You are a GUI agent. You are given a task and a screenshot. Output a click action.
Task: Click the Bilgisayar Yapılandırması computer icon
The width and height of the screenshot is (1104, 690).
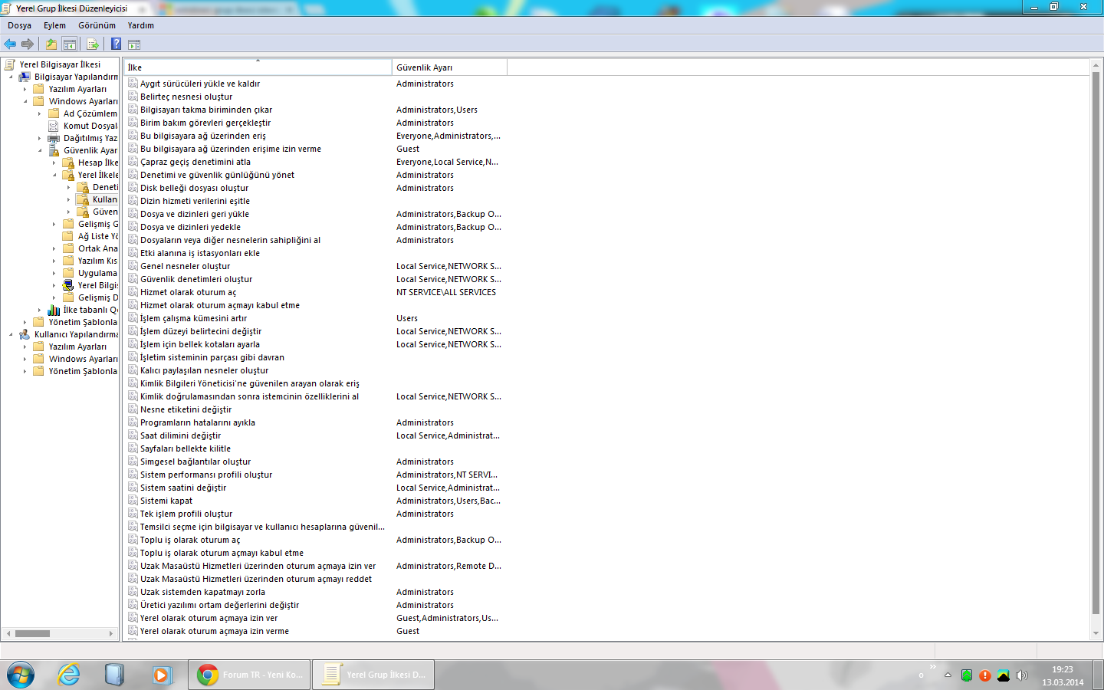pyautogui.click(x=25, y=77)
